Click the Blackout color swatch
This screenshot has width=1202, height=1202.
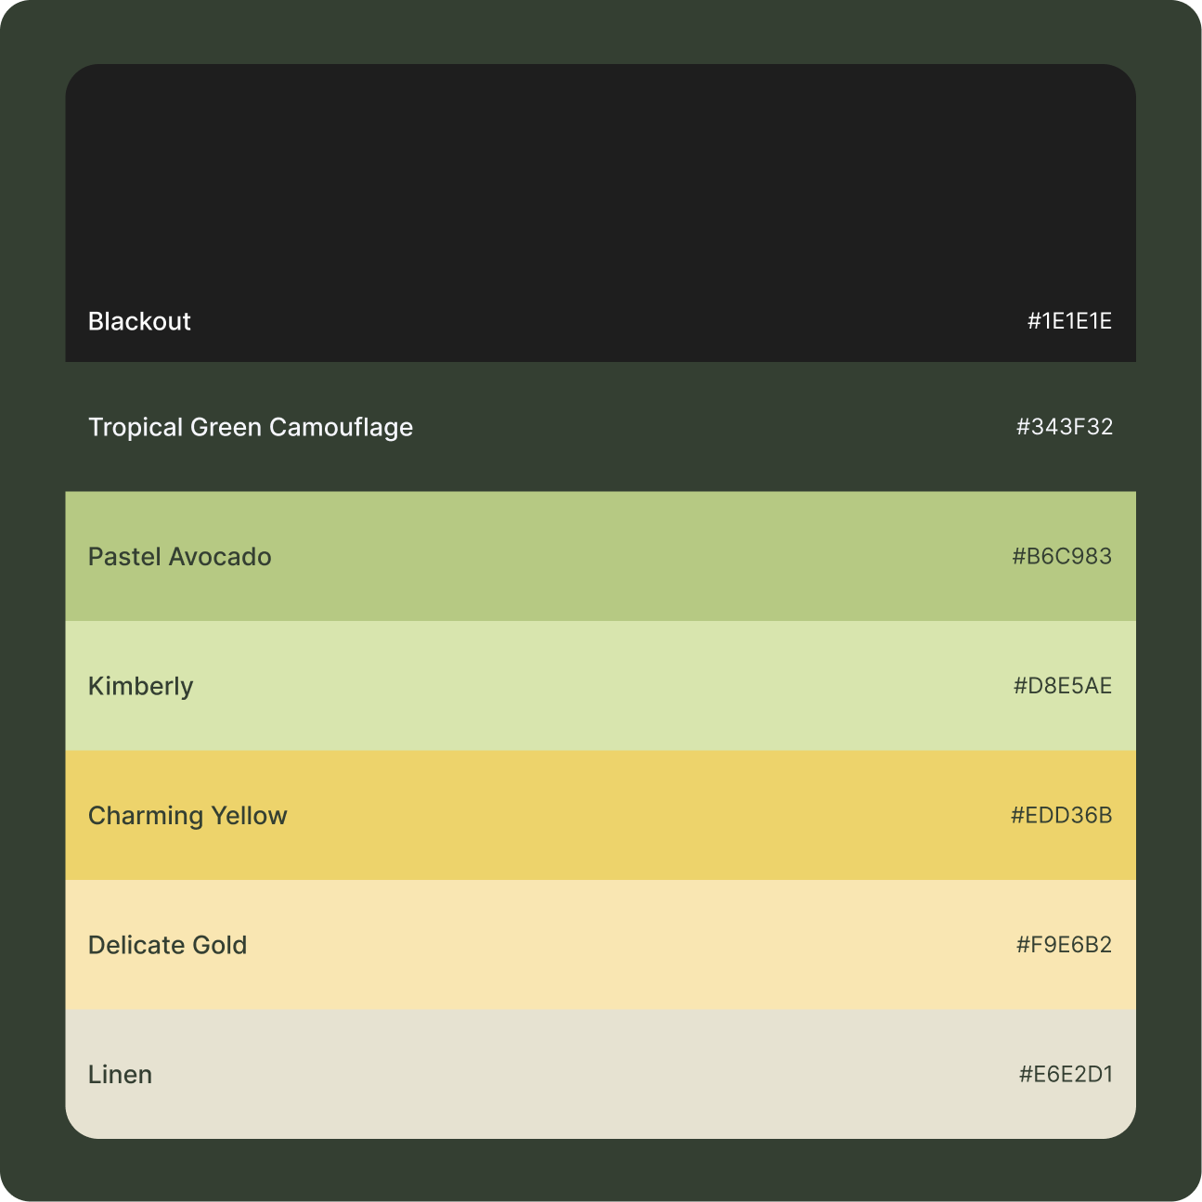tap(601, 213)
